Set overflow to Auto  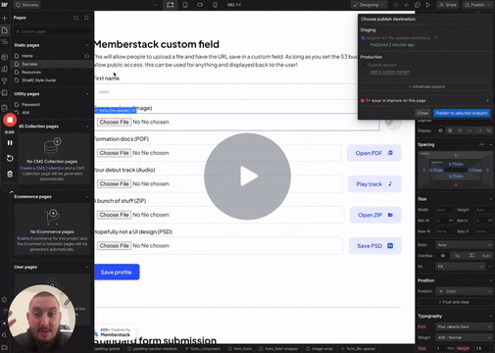[x=486, y=256]
